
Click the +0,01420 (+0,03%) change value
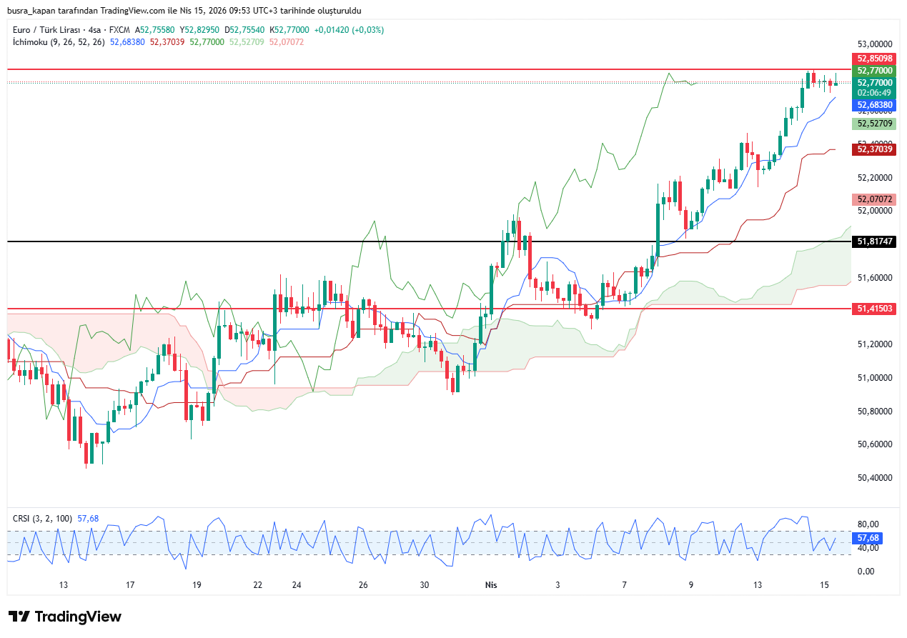[x=350, y=30]
